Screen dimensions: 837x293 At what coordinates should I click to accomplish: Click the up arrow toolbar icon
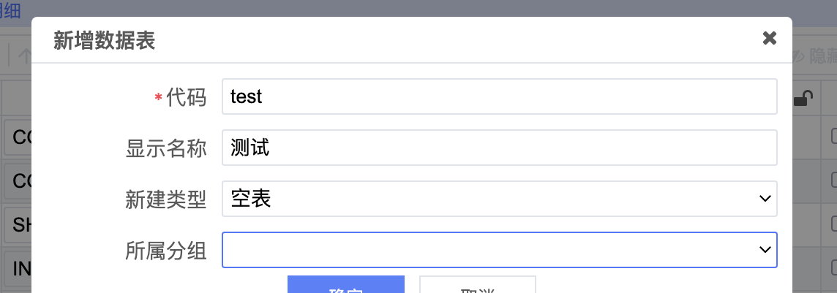(23, 56)
